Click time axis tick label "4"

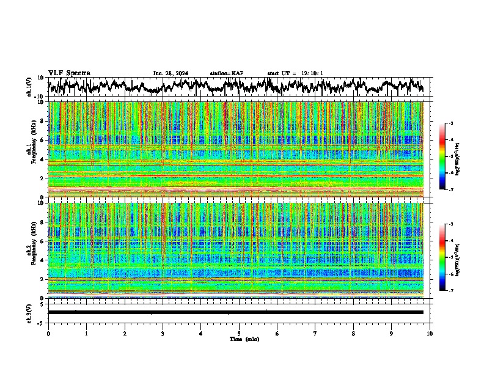coord(201,334)
